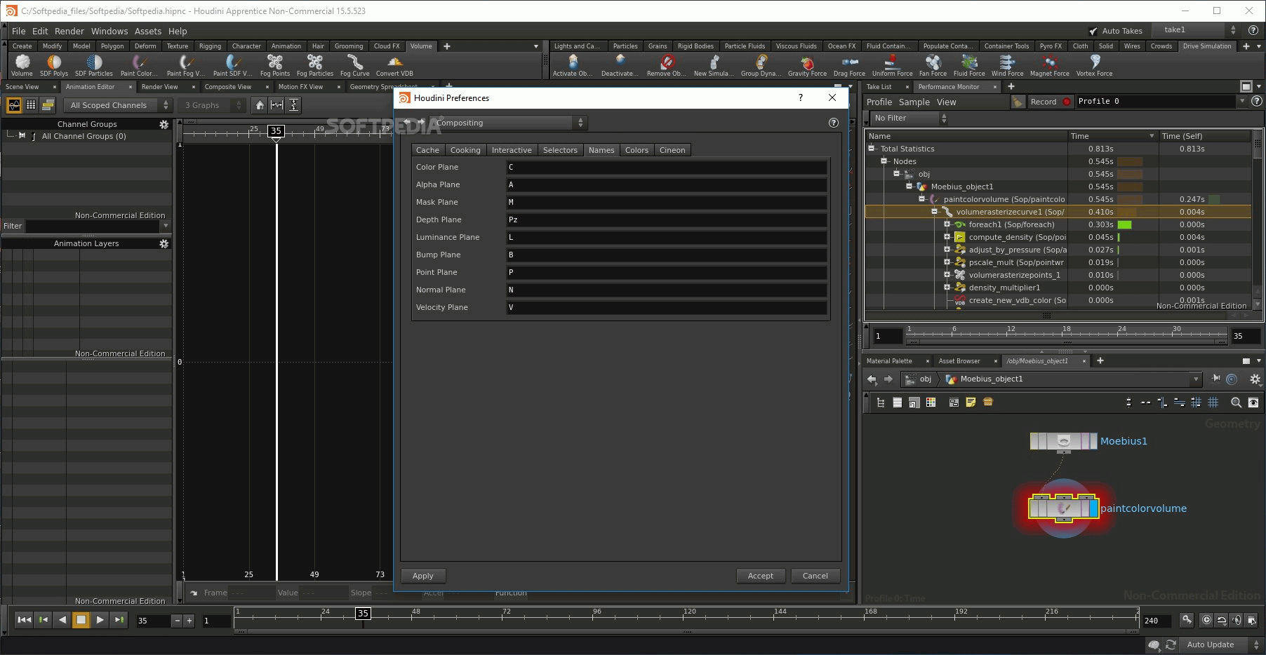The image size is (1266, 655).
Task: Select the Magnet Force shelf tool
Action: (x=1049, y=65)
